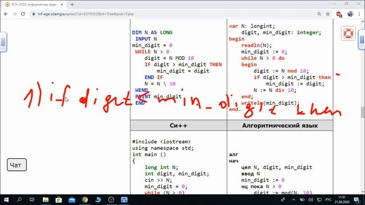Click the line 'цел N, digit, min_digit'
The width and height of the screenshot is (365, 205).
coord(277,167)
